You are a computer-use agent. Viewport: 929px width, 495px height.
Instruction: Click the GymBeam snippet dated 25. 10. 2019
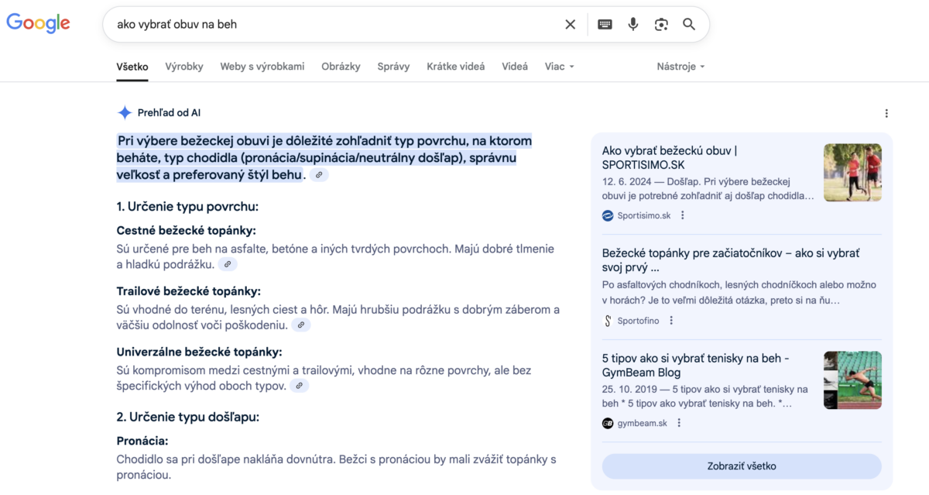[x=705, y=397]
